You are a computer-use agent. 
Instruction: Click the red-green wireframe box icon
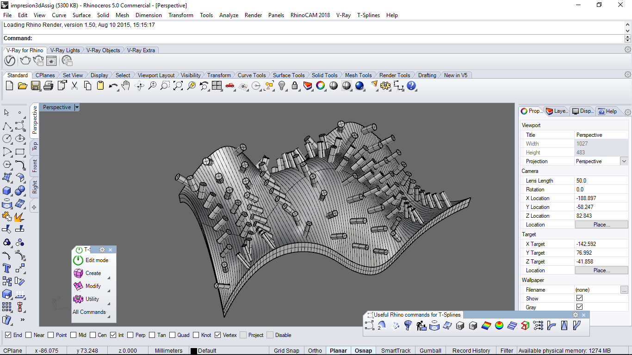tap(525, 326)
